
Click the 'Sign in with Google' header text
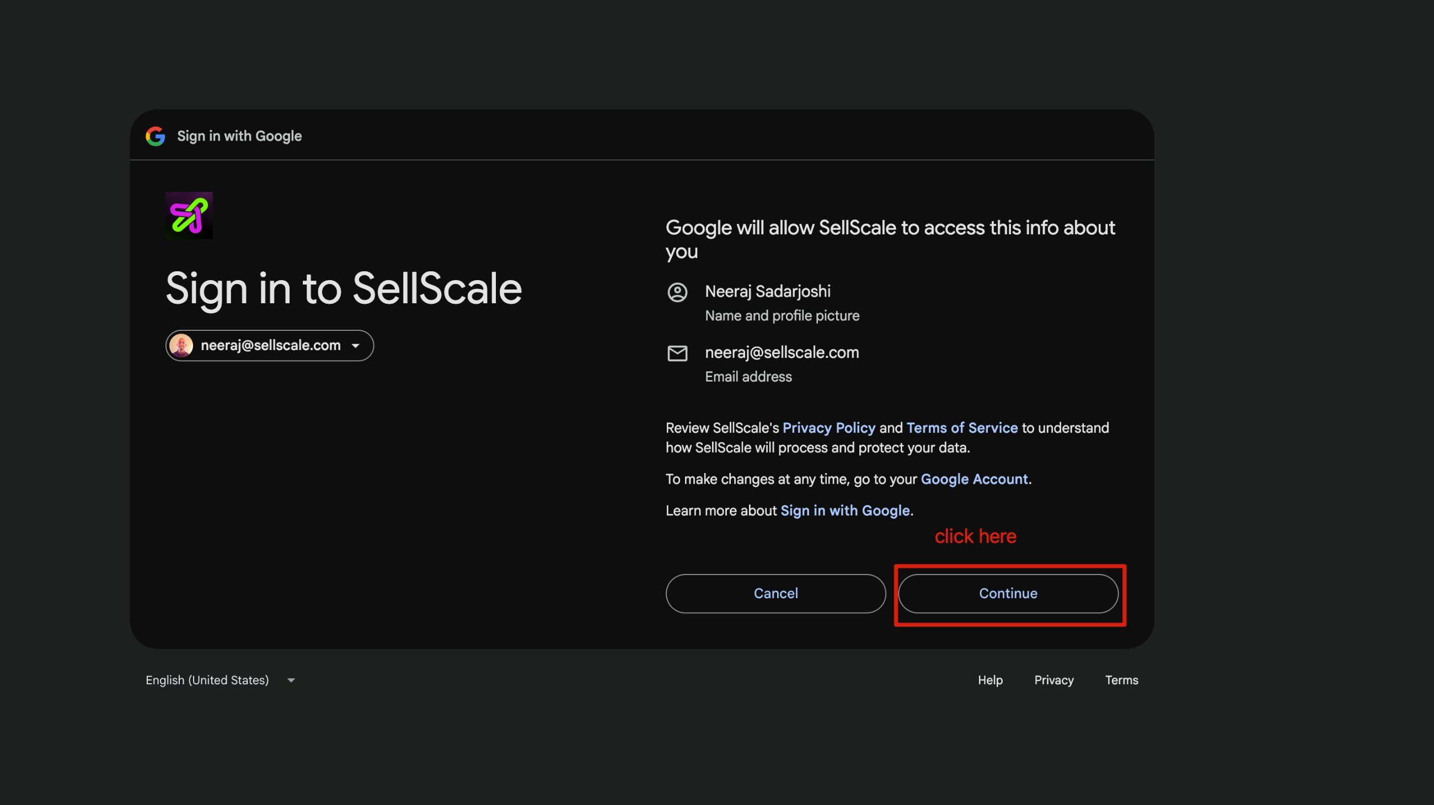(239, 136)
